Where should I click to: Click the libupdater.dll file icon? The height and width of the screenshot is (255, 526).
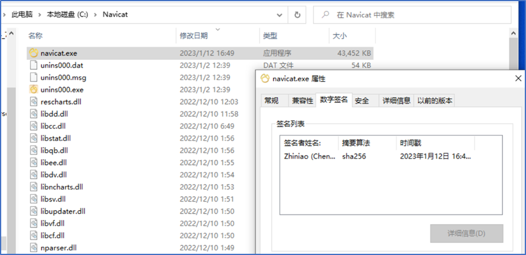(33, 211)
